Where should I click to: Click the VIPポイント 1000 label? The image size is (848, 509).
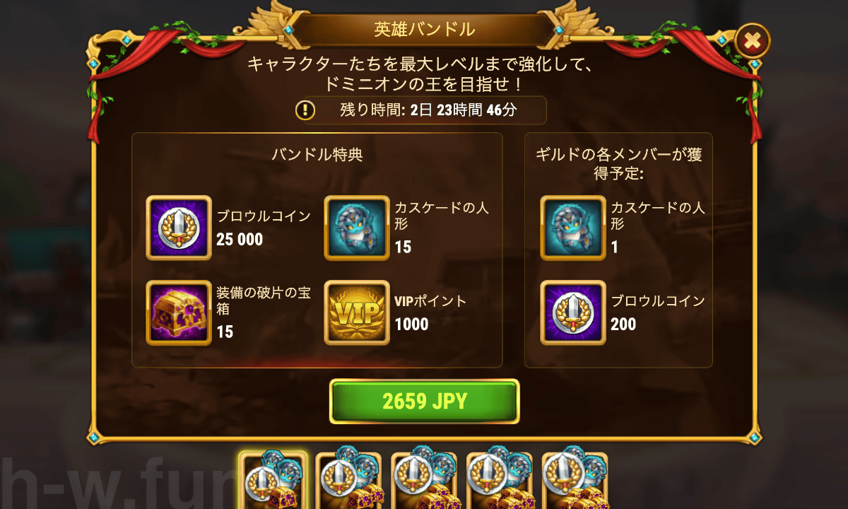tap(431, 312)
